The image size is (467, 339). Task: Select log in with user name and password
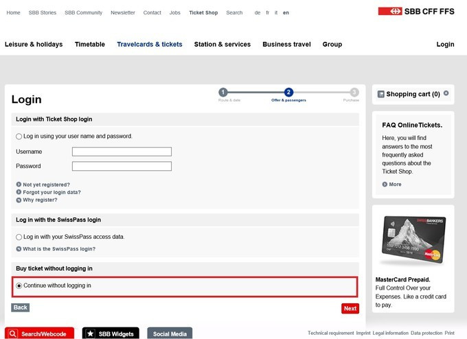pos(19,137)
